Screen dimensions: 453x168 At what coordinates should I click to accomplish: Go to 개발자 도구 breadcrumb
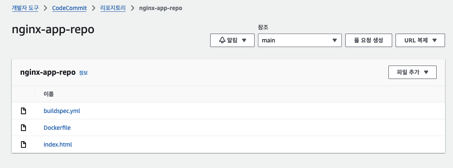tap(25, 8)
